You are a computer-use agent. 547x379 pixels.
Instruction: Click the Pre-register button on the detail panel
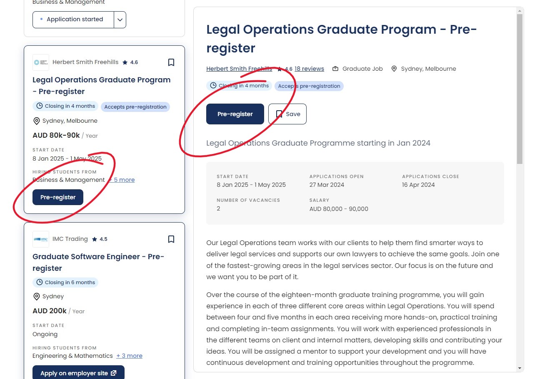tap(235, 114)
